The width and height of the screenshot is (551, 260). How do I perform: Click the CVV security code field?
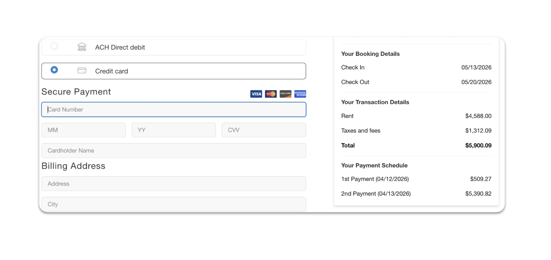[x=264, y=130]
